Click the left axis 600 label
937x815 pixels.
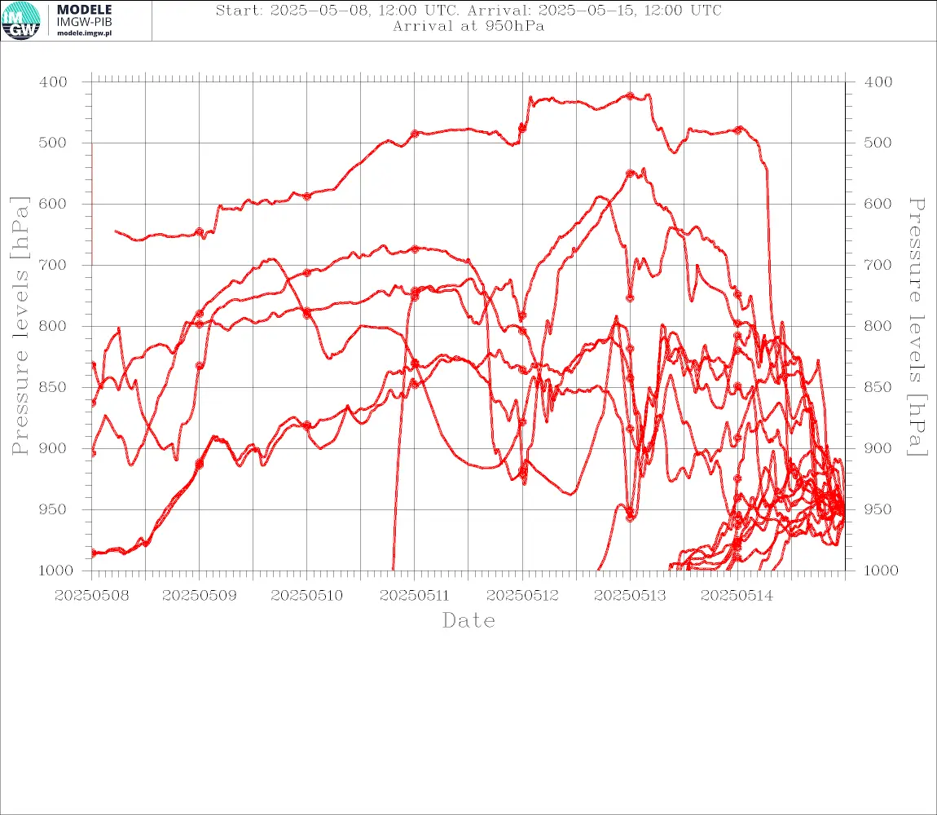pyautogui.click(x=53, y=204)
